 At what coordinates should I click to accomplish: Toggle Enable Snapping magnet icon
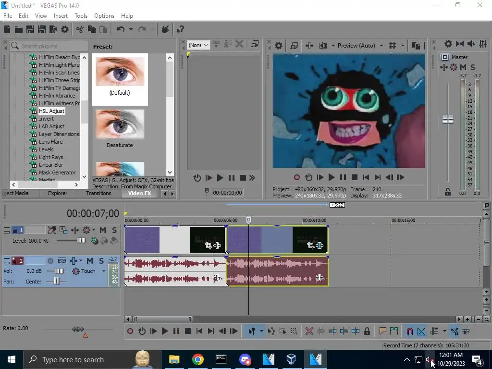click(x=409, y=331)
